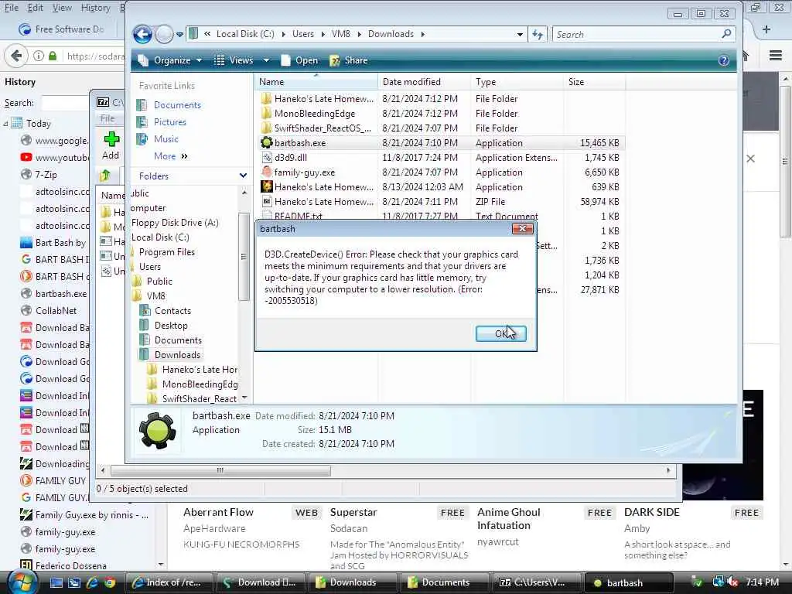792x594 pixels.
Task: Select the d3d9.dll file
Action: (291, 158)
